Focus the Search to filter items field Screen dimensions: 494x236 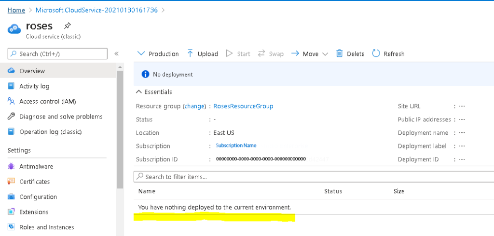pos(314,177)
